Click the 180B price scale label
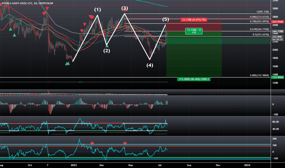The height and width of the screenshot is (168, 285). [275, 58]
